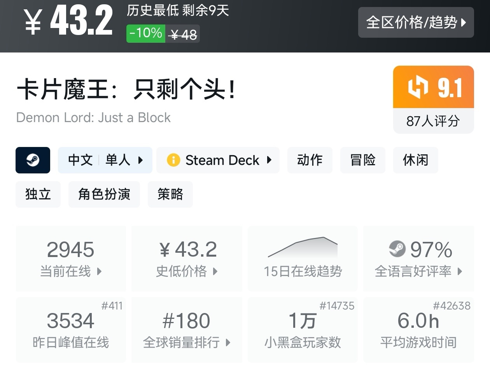
Task: Expand 全区价格/趋势 regional pricing
Action: [x=416, y=23]
